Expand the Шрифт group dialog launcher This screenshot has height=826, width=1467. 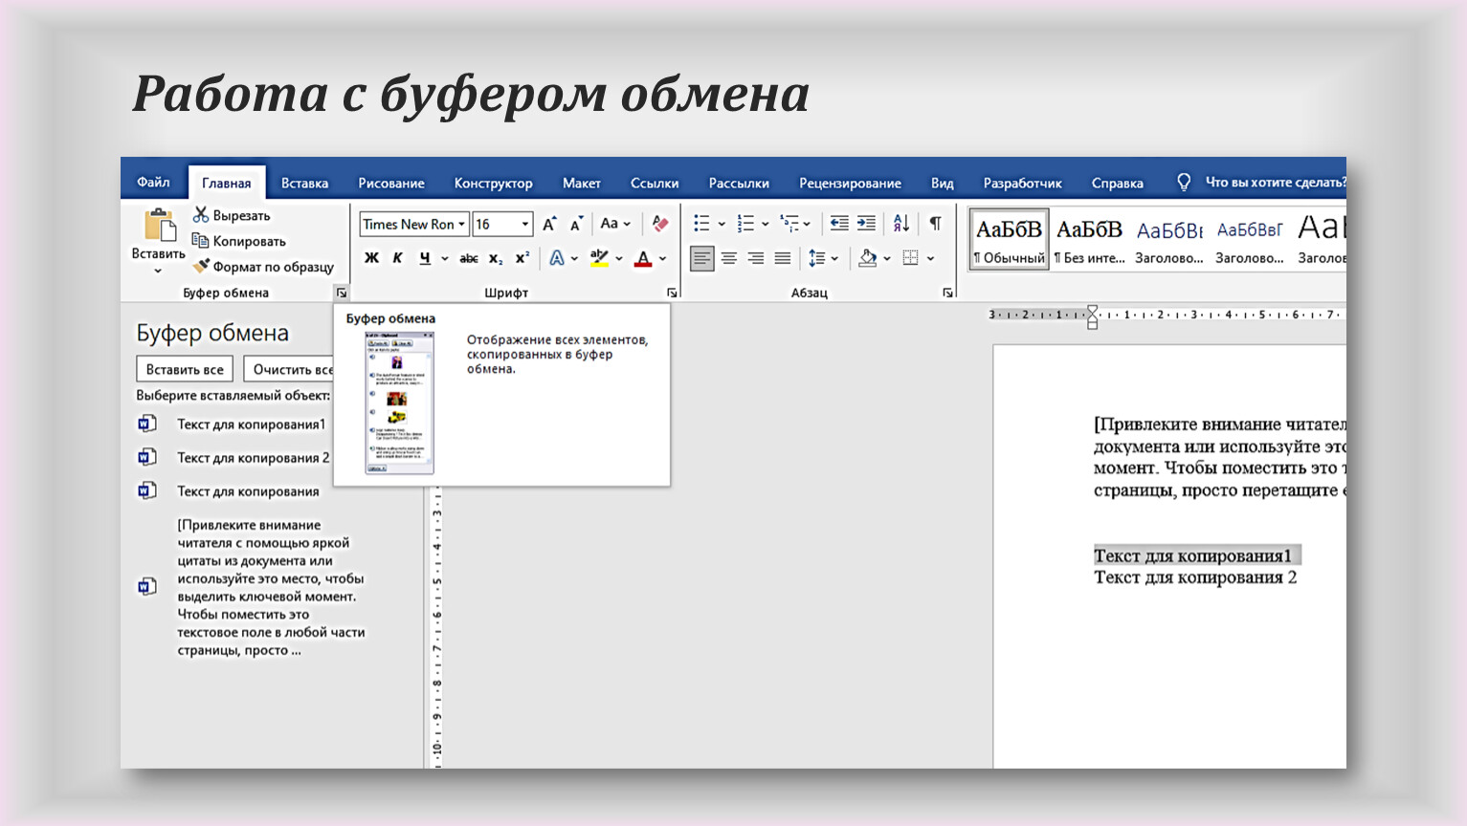(x=672, y=293)
